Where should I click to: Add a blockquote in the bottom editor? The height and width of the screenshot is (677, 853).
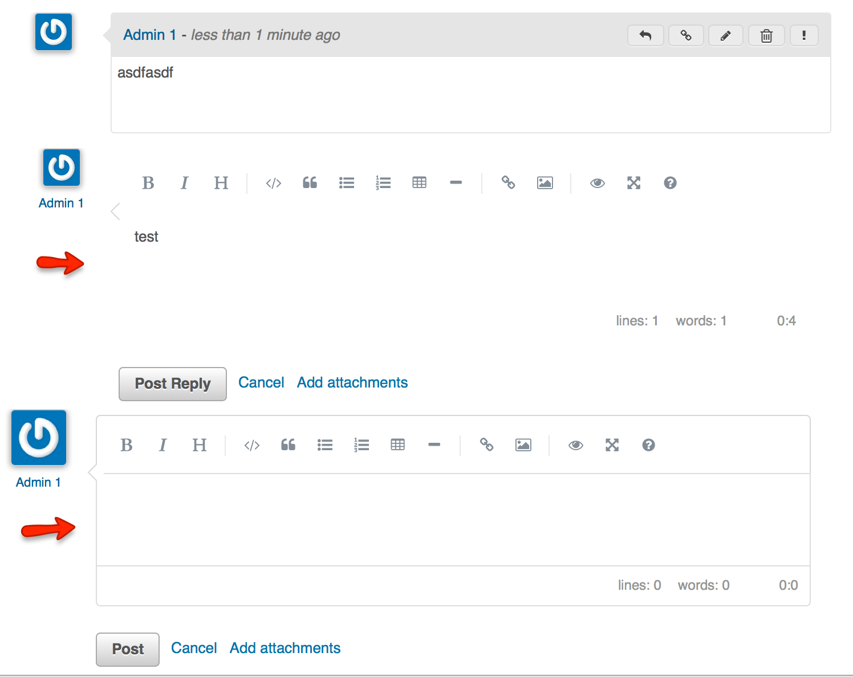click(x=288, y=445)
